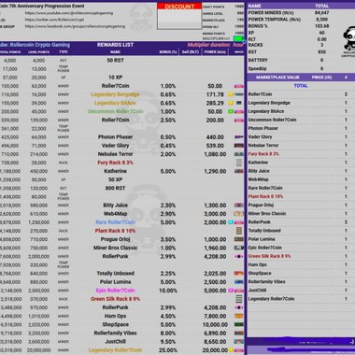Select 'Vader Glory' in marketplace list
The image size is (355, 355).
click(260, 136)
